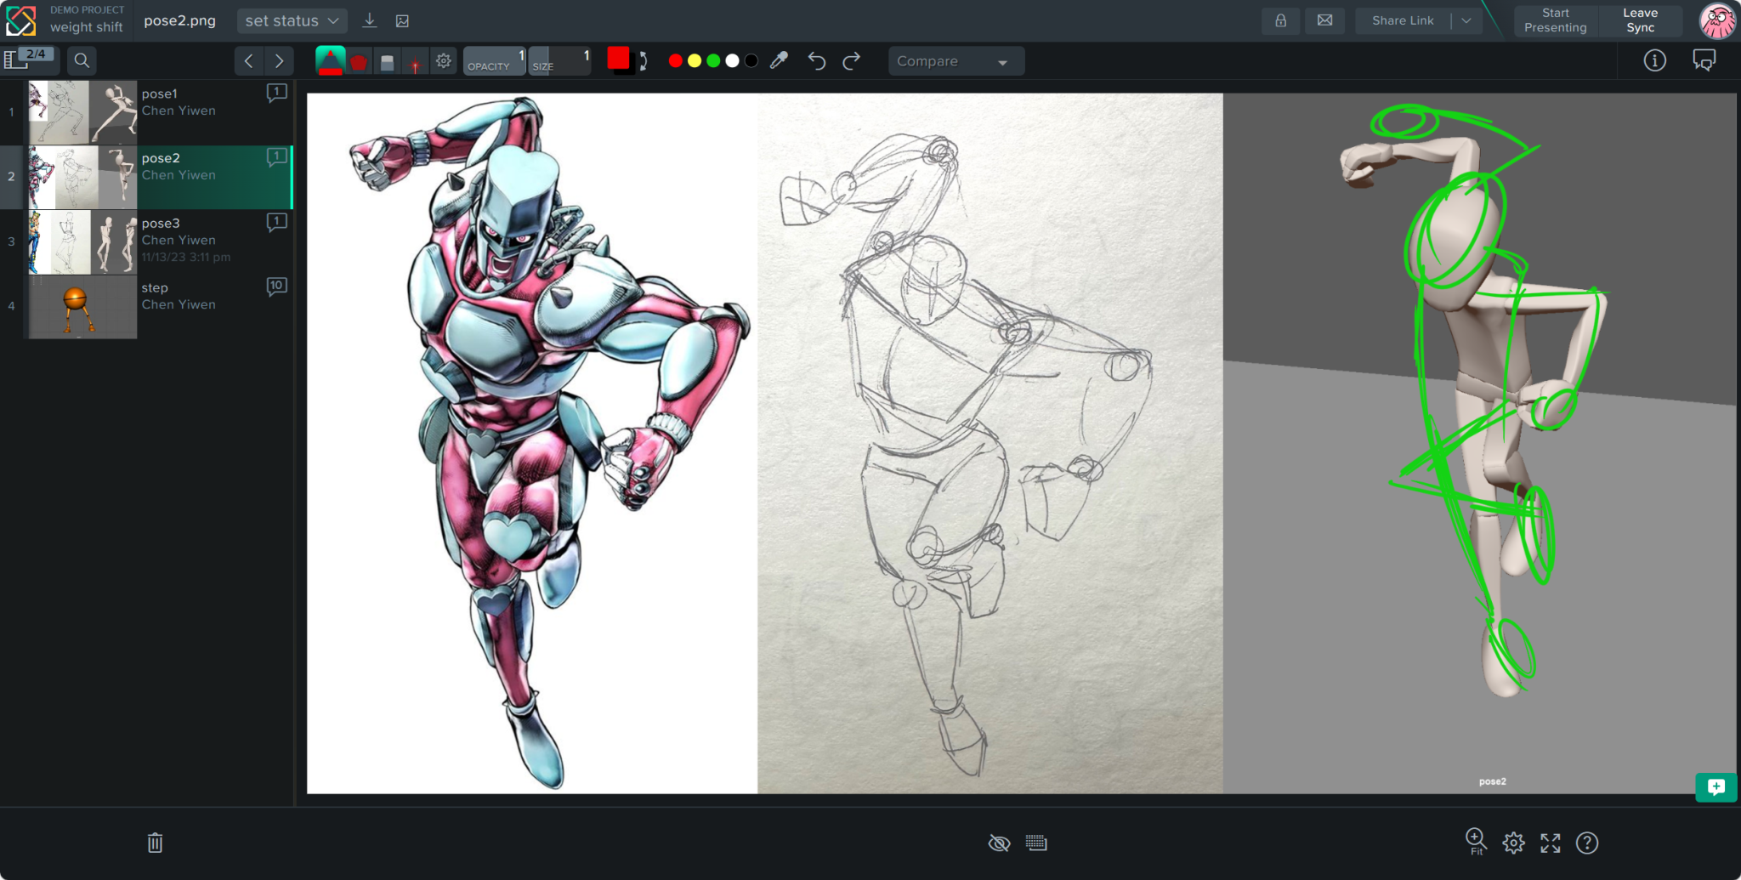The height and width of the screenshot is (880, 1741).
Task: Select the Pencil drawing tool
Action: 331,60
